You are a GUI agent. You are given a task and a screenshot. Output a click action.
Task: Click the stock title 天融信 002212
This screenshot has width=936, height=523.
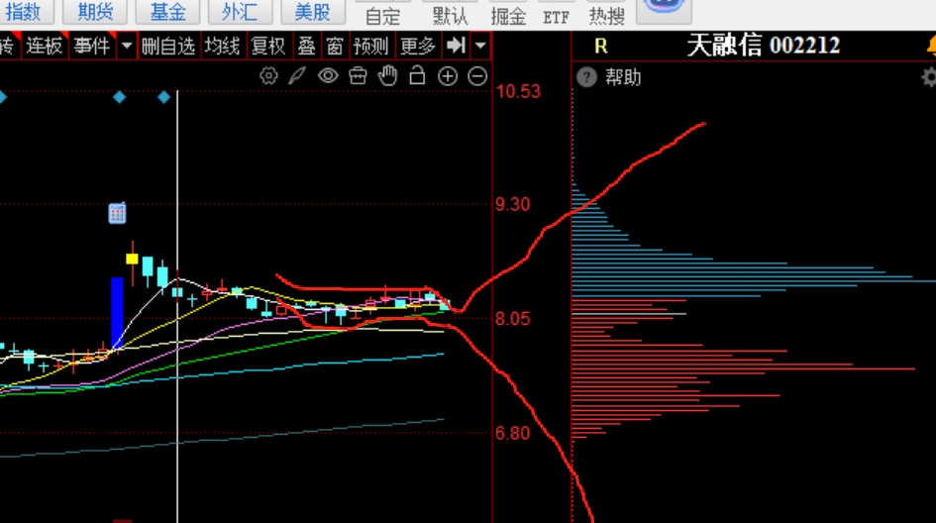tap(764, 46)
